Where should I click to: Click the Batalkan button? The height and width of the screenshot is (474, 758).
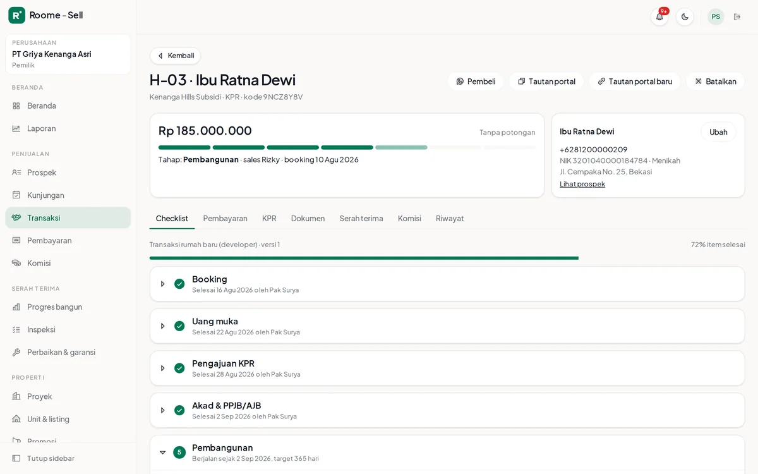715,82
